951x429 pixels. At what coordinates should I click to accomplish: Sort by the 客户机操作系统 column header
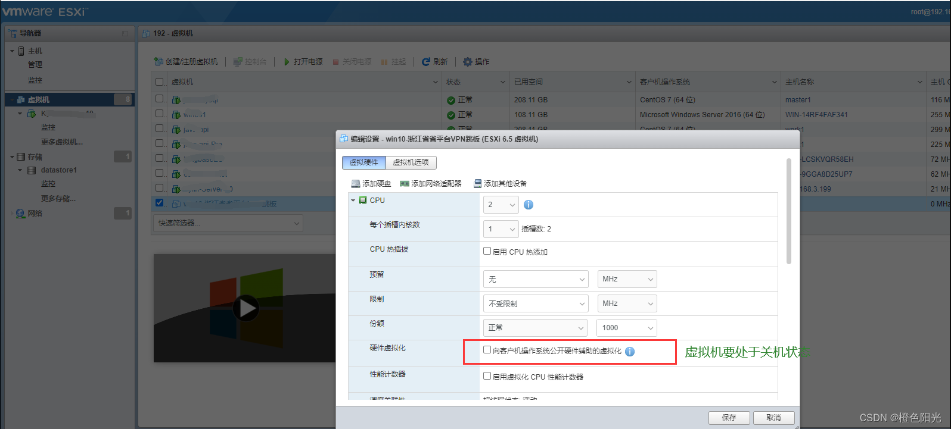point(708,82)
